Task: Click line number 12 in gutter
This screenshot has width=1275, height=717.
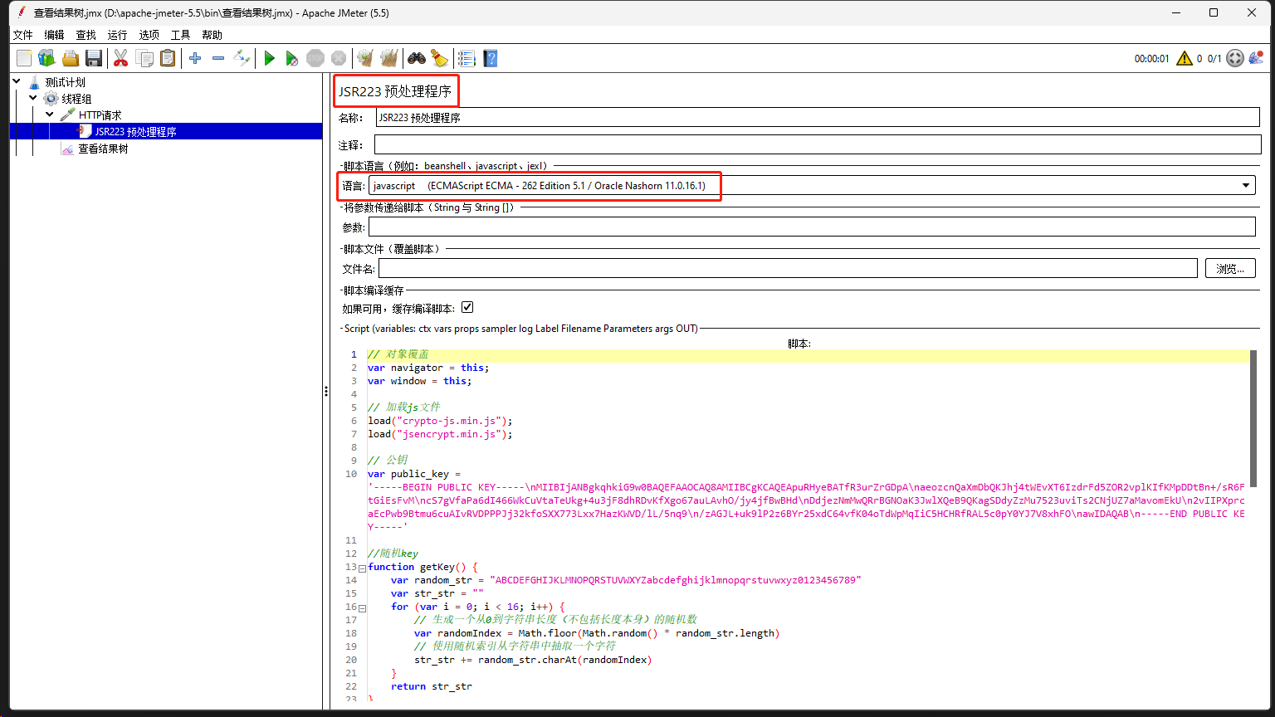Action: click(x=351, y=554)
